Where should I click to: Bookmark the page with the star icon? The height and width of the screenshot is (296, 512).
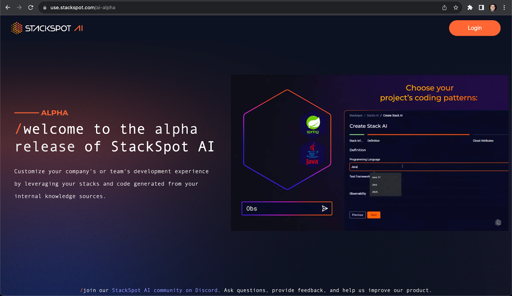click(x=456, y=8)
